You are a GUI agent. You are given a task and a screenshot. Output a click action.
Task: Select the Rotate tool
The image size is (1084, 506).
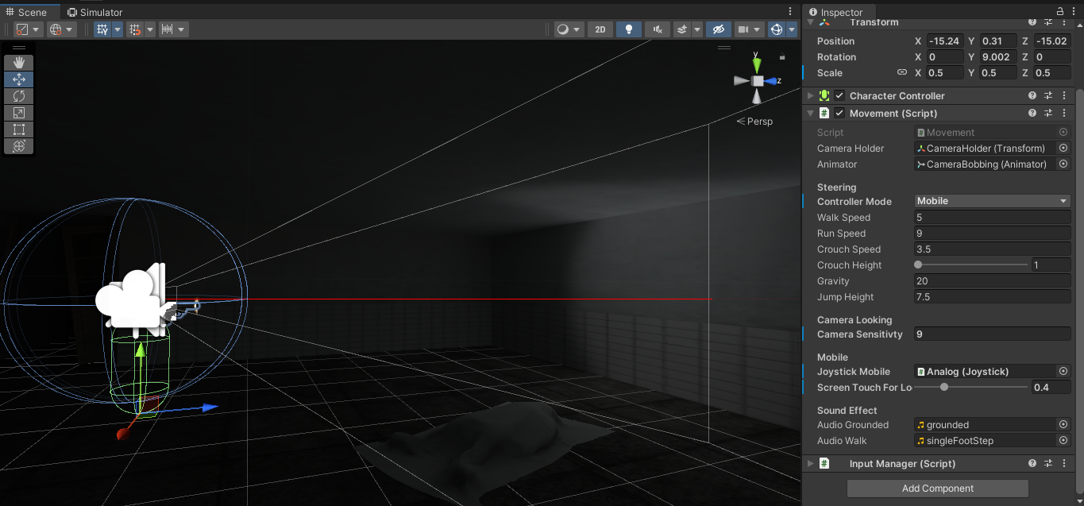click(x=19, y=95)
